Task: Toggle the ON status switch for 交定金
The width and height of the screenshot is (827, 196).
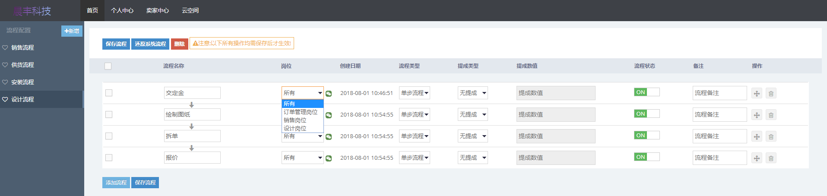Action: (646, 92)
